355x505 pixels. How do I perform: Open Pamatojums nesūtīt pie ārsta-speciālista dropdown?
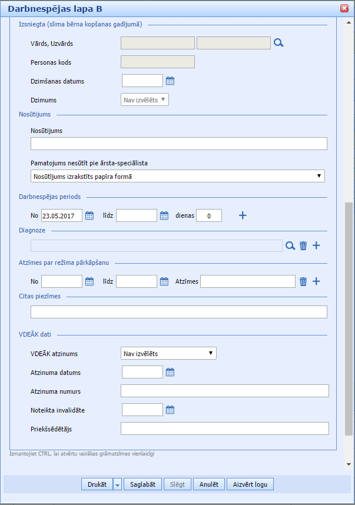pyautogui.click(x=177, y=176)
